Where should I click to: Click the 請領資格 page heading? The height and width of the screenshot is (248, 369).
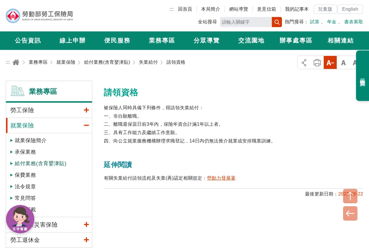[121, 93]
